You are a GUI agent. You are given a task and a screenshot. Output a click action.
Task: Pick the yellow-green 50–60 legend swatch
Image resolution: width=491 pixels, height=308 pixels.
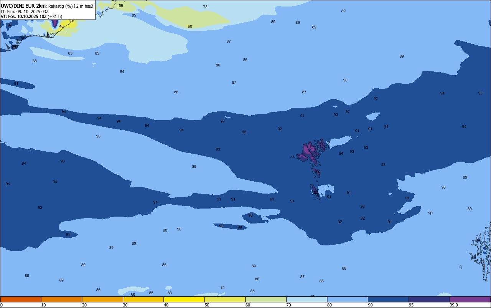tap(225, 299)
